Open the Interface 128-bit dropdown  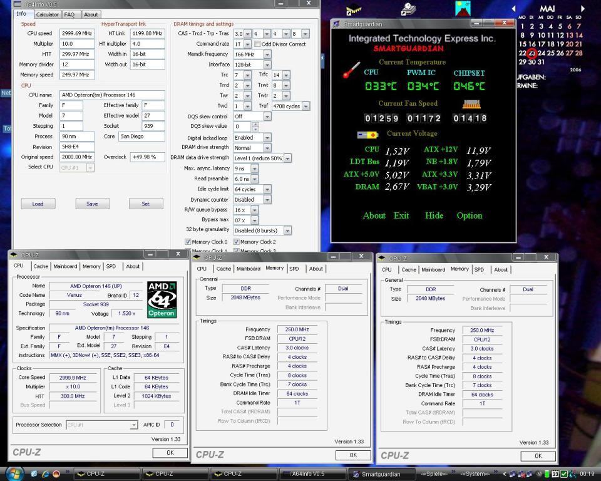pos(267,65)
